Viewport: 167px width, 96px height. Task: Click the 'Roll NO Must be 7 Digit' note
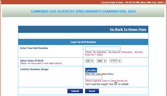pos(114,53)
